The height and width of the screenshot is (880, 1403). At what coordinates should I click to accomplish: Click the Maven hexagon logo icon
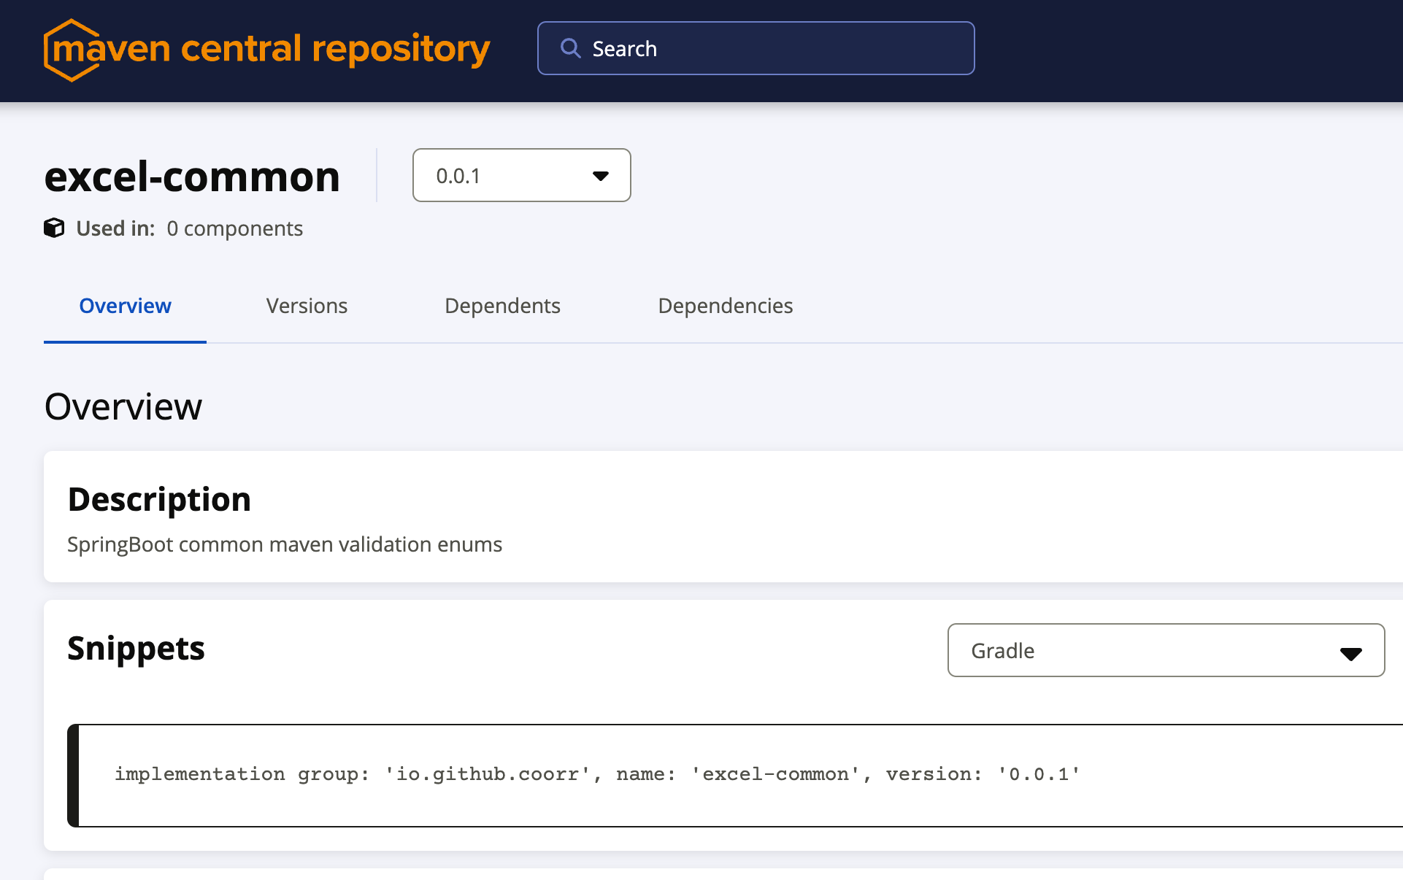[x=69, y=50]
